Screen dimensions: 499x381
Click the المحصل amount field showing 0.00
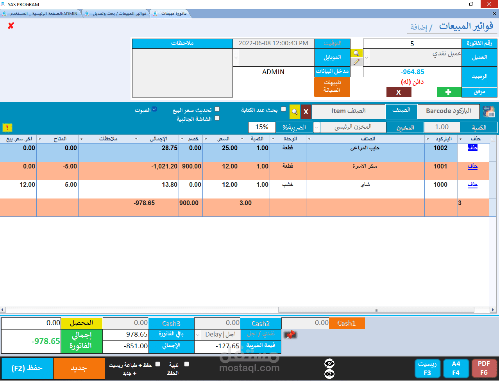31,323
